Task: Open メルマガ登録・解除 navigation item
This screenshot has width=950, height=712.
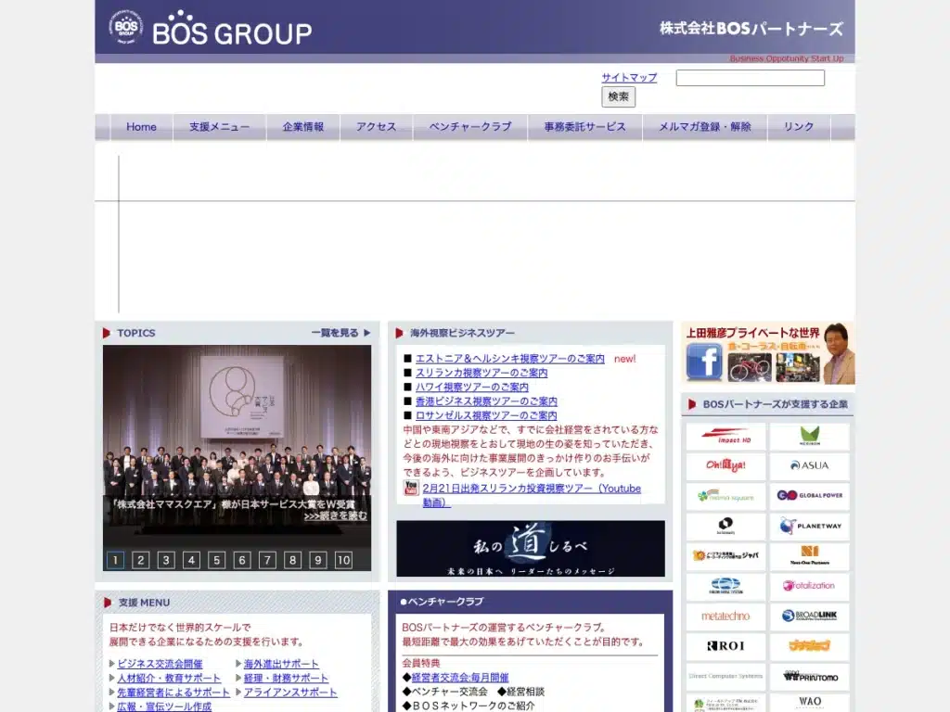Action: (x=705, y=126)
